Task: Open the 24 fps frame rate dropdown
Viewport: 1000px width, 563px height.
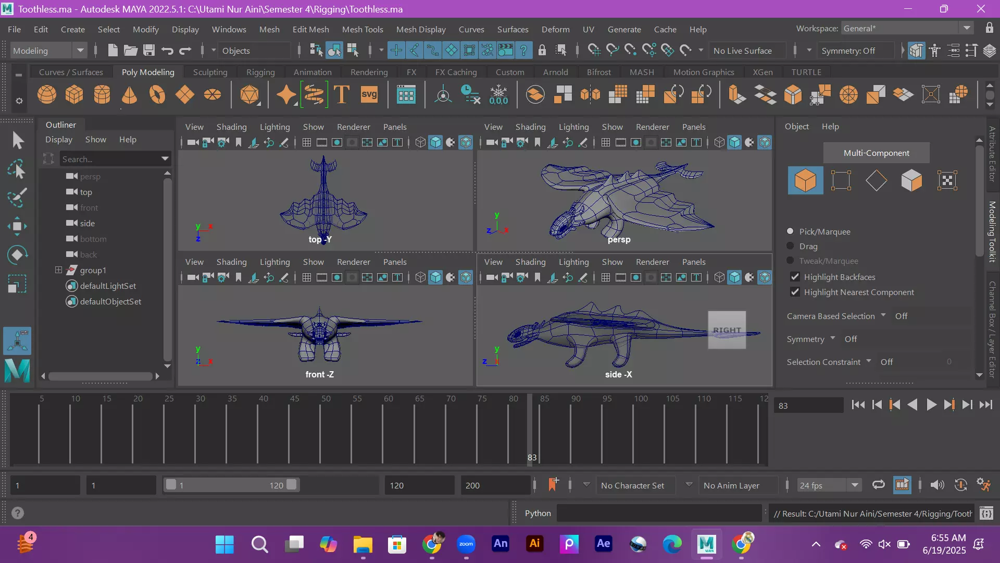Action: click(829, 485)
